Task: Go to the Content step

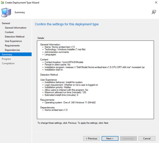Action: coord(9,32)
